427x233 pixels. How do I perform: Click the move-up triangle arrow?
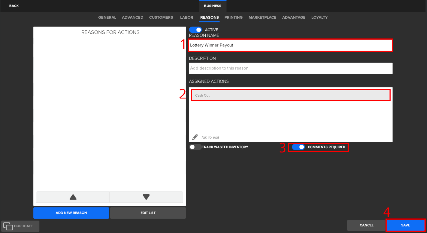point(73,197)
